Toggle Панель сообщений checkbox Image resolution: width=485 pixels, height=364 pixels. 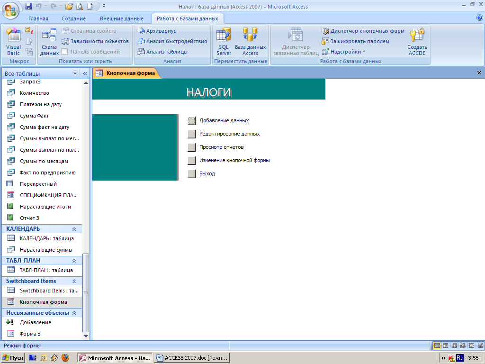click(x=64, y=52)
